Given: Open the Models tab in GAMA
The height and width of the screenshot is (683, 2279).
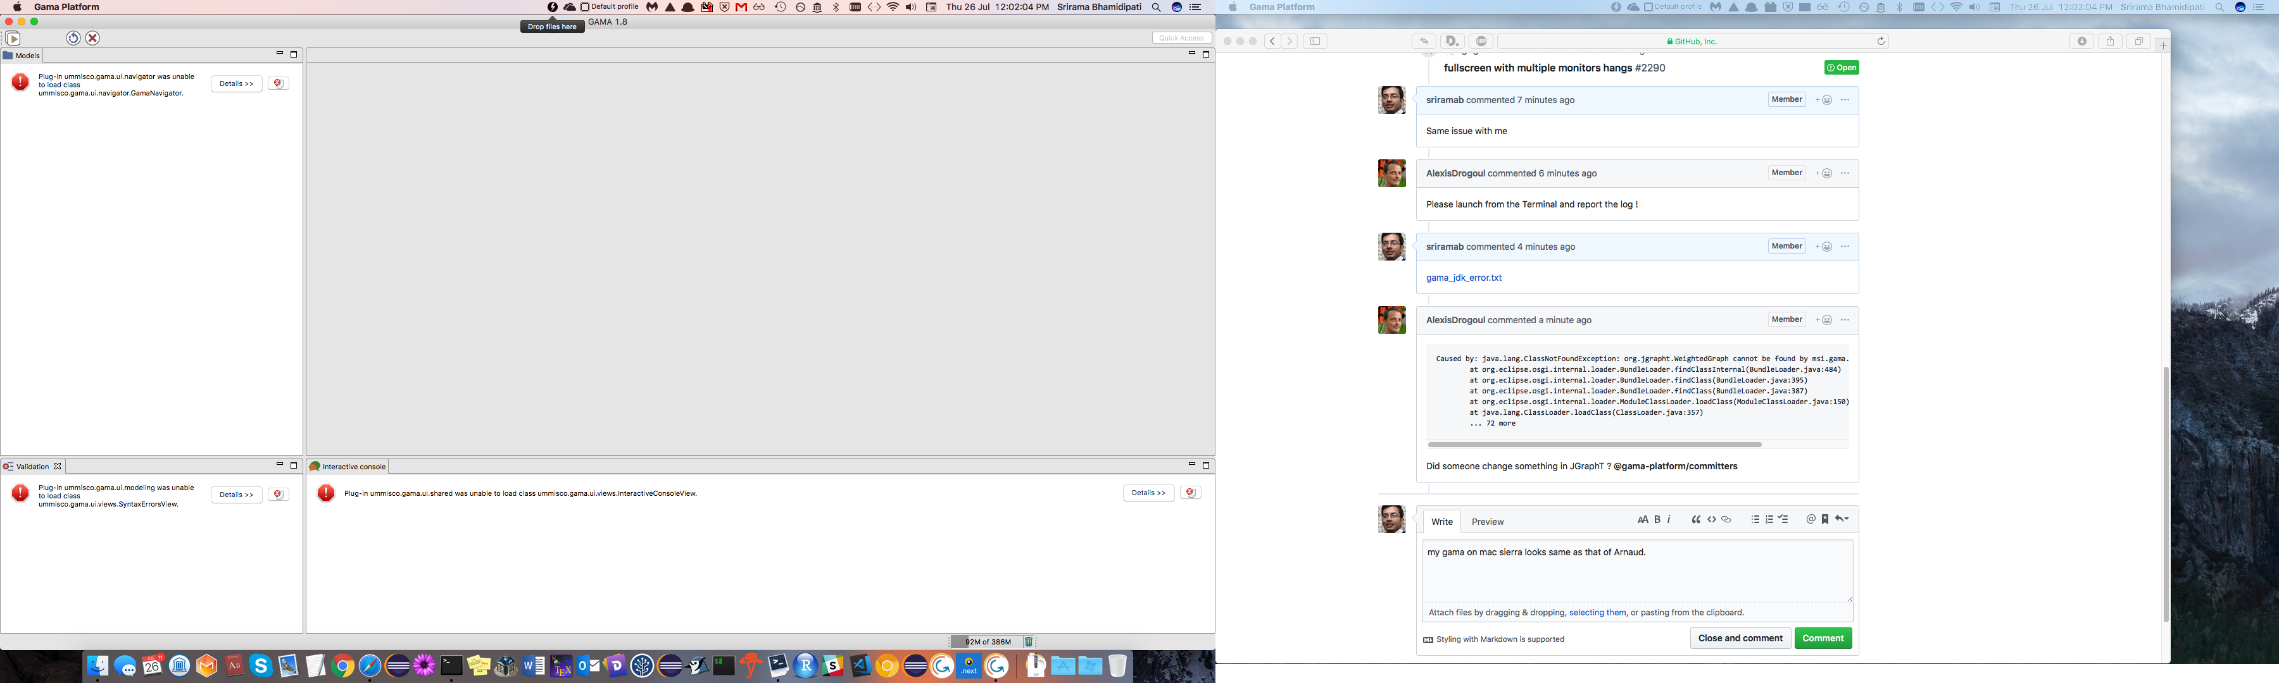Looking at the screenshot, I should 22,56.
